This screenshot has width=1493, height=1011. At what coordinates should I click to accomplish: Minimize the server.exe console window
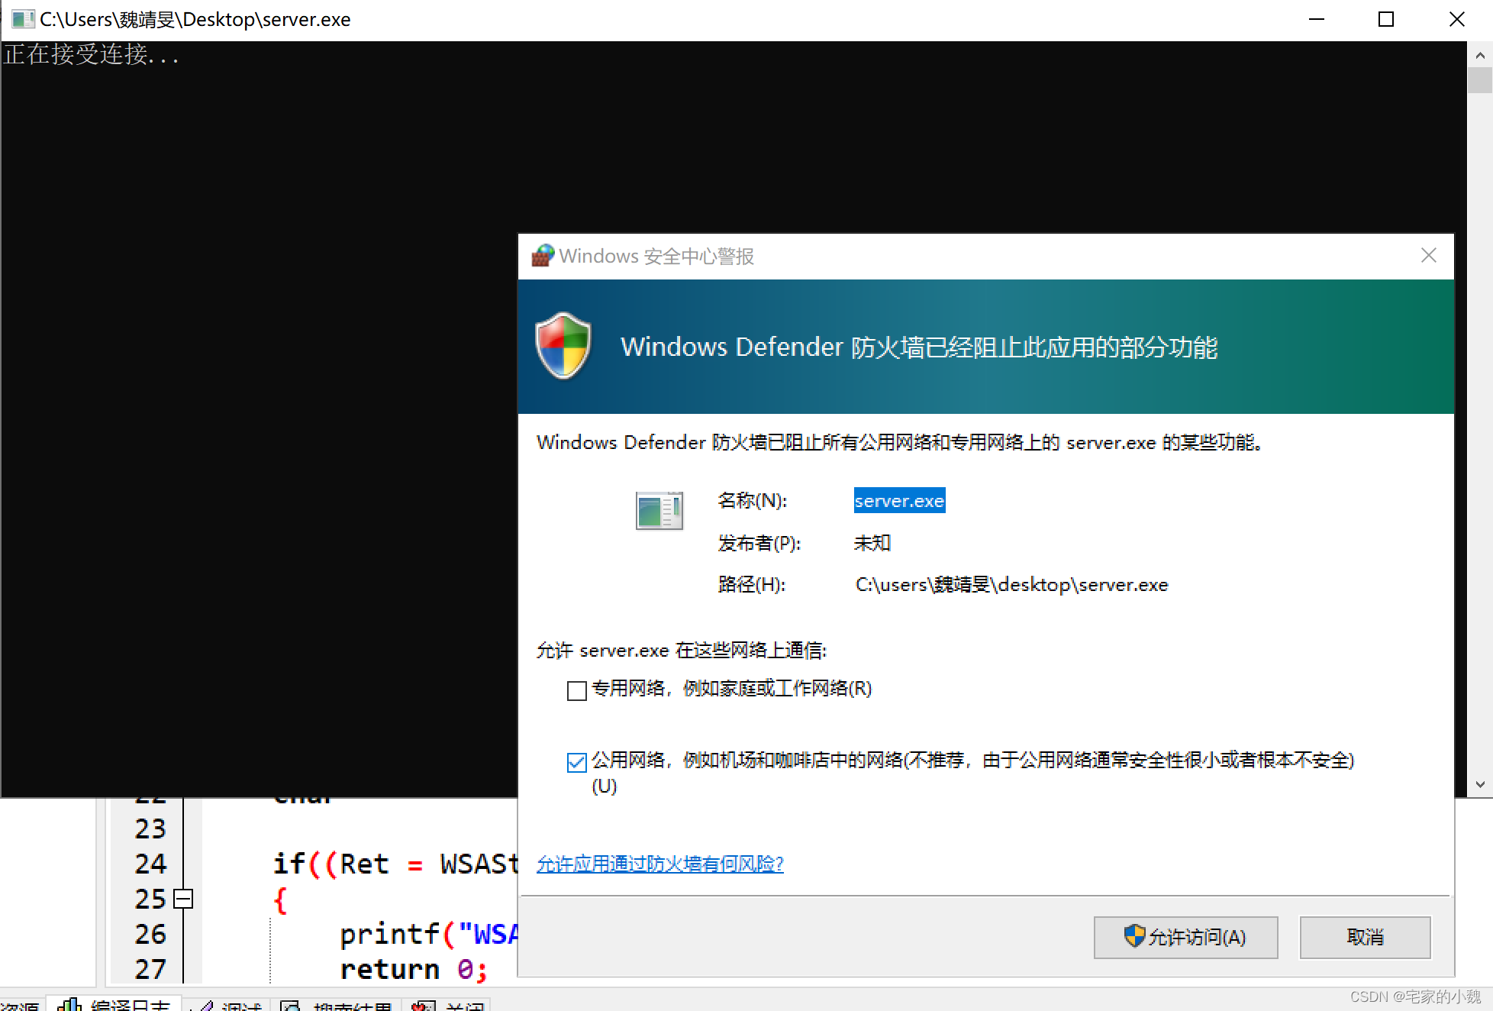[1317, 19]
